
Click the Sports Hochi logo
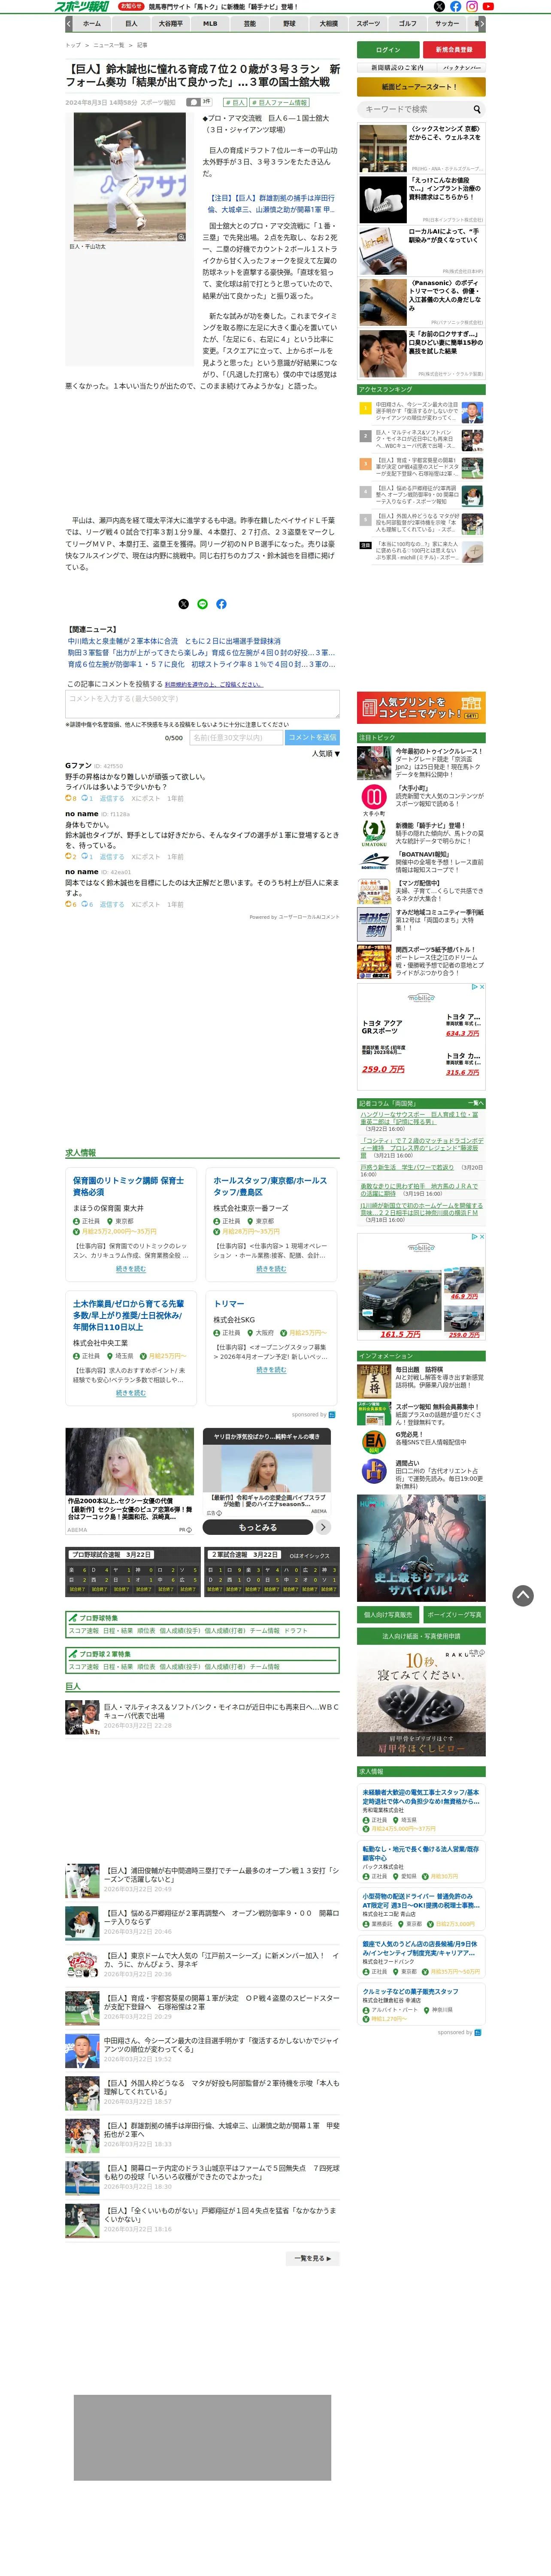pos(82,6)
